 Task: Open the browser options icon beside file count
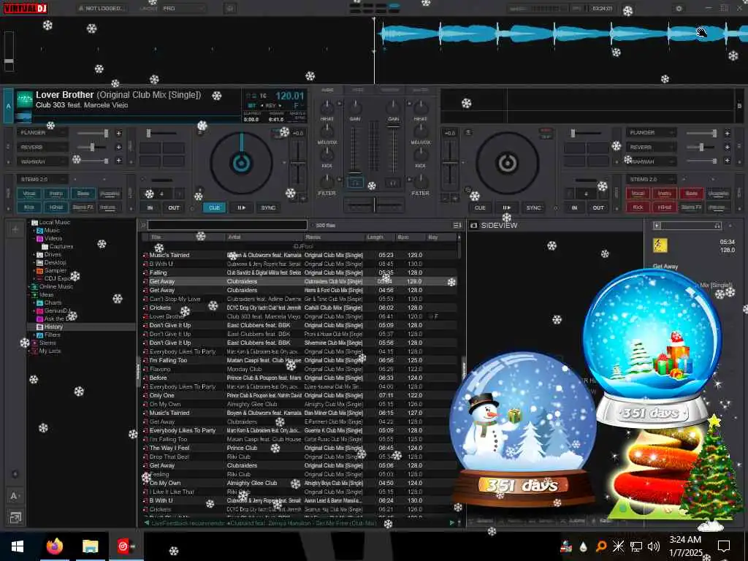tap(457, 225)
